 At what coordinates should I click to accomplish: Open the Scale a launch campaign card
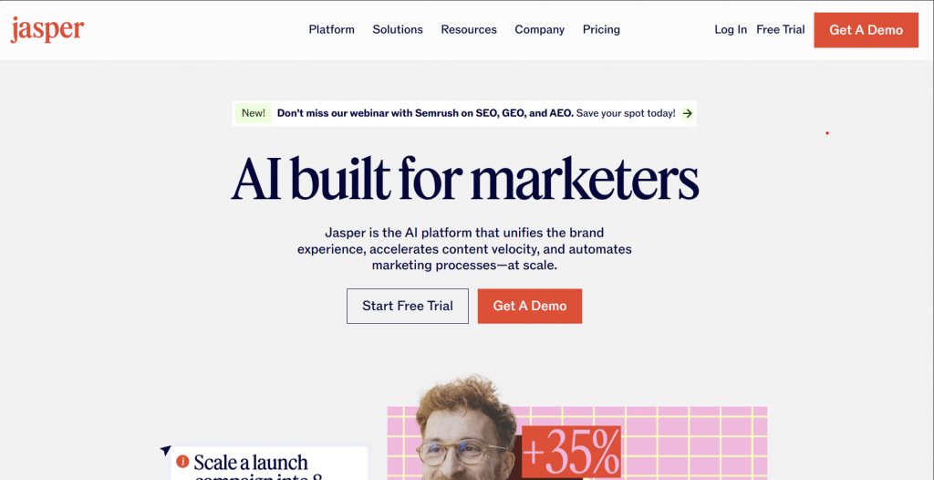[x=269, y=462]
